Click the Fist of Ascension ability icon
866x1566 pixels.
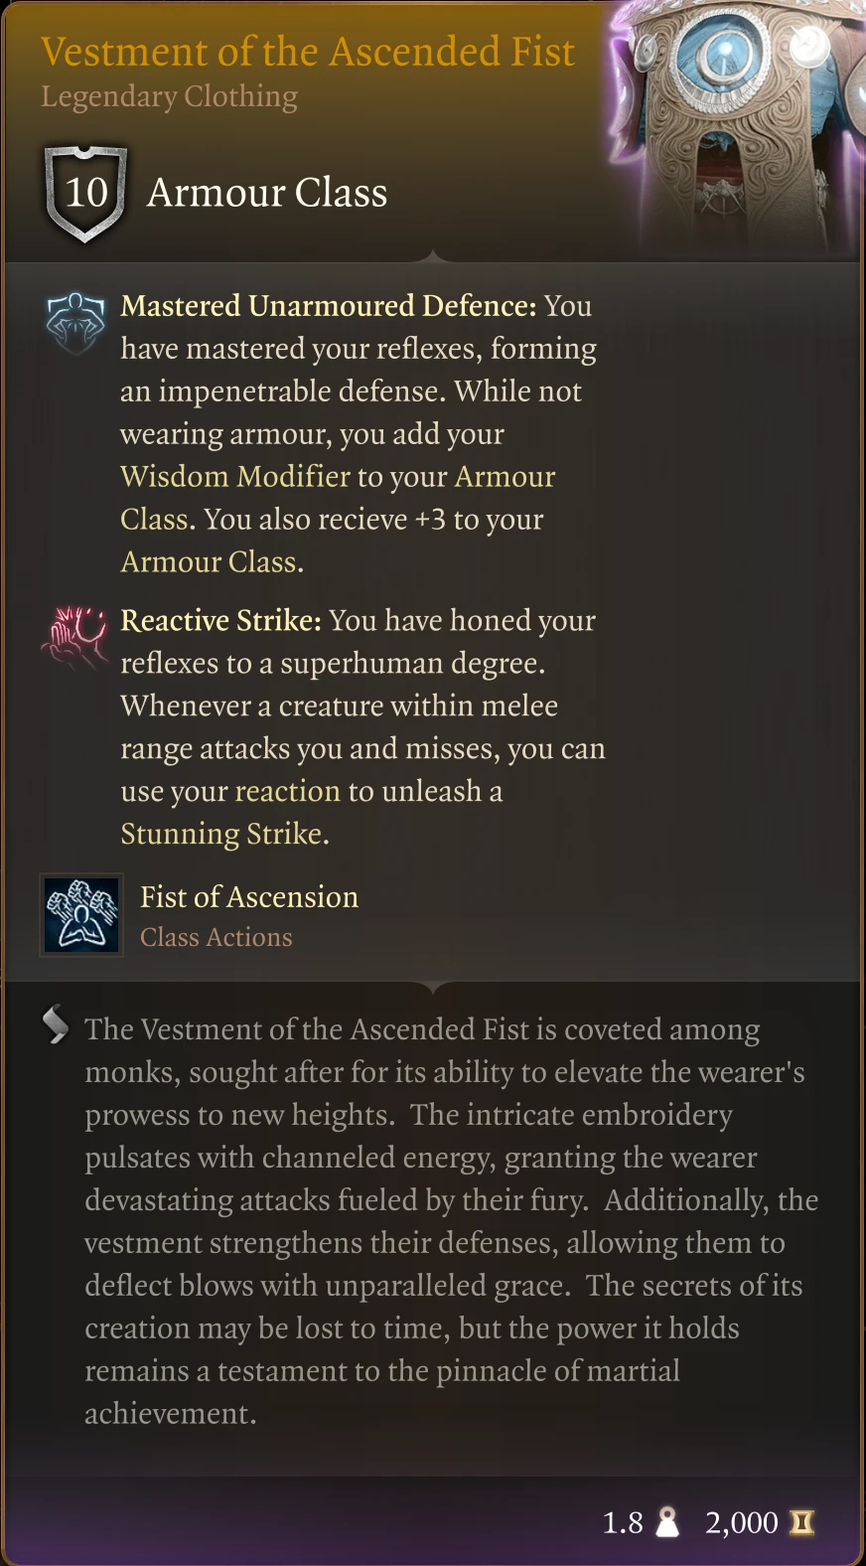81,914
